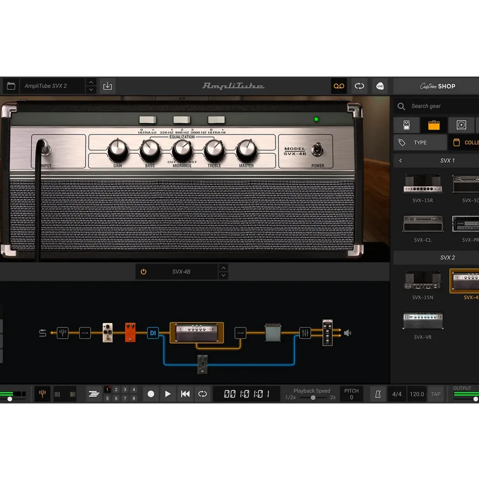Screen dimensions: 479x480
Task: Toggle the midrange frequency rocker switch
Action: pyautogui.click(x=182, y=120)
